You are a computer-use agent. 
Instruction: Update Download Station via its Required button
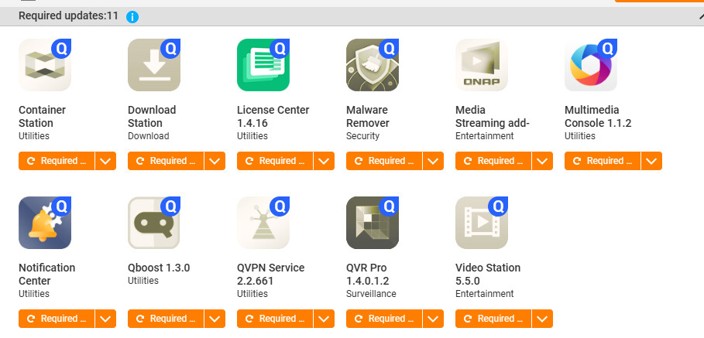(x=166, y=161)
